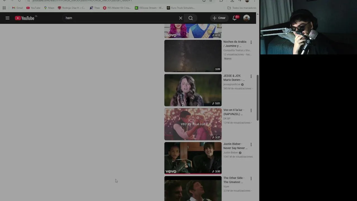
Task: Open YouTube notifications bell
Action: click(x=235, y=18)
